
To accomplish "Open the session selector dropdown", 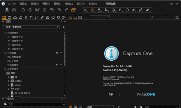I will click(31, 27).
